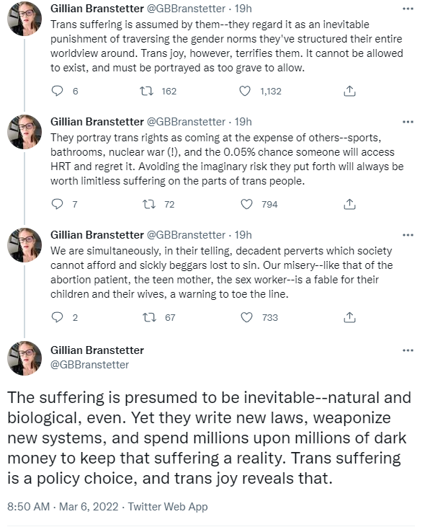Like the tweet with 794 likes
The height and width of the screenshot is (527, 425).
click(x=247, y=204)
